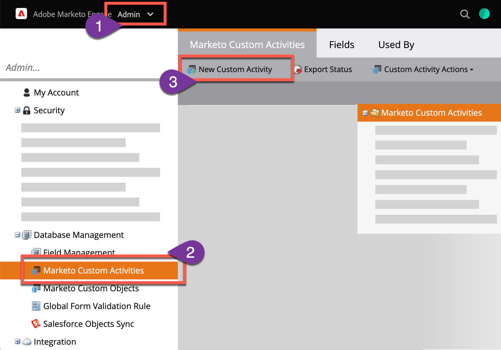
Task: Click the Marketo Custom Objects icon
Action: coord(36,288)
